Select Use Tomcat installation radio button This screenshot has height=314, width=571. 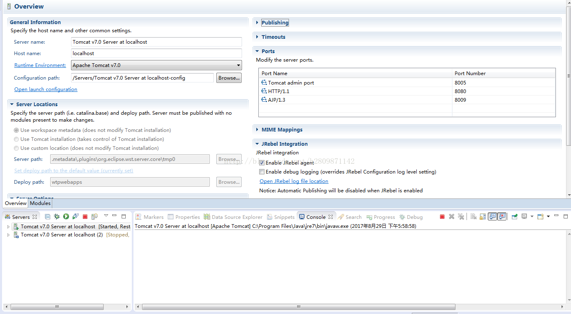(x=16, y=139)
